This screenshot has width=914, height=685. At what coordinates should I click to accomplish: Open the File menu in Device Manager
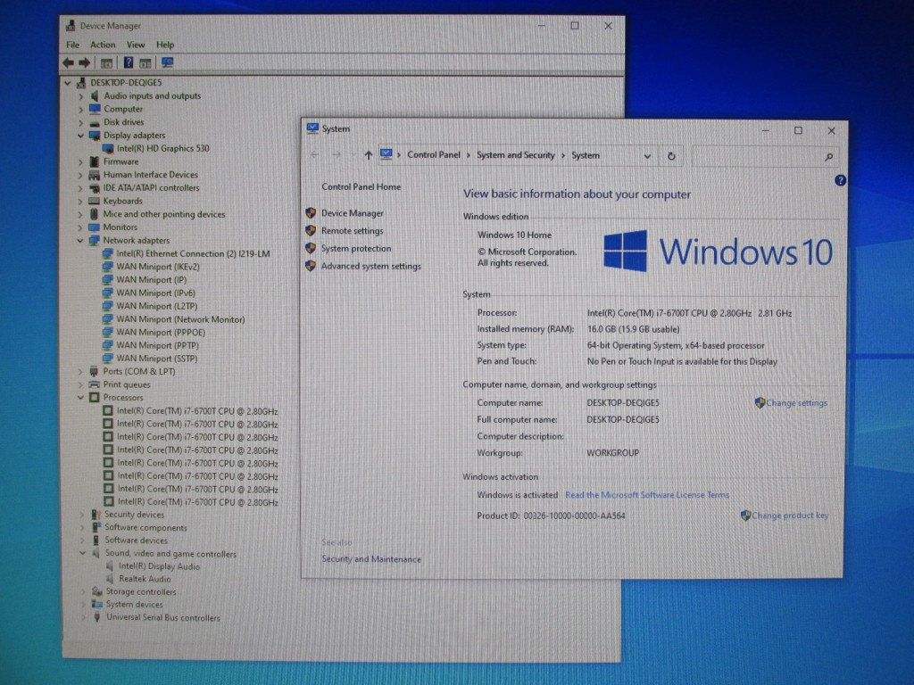[x=73, y=45]
